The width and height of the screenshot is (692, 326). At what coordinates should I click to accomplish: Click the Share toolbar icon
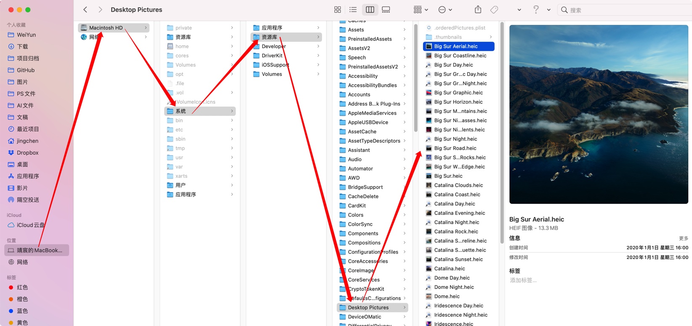[x=478, y=9]
